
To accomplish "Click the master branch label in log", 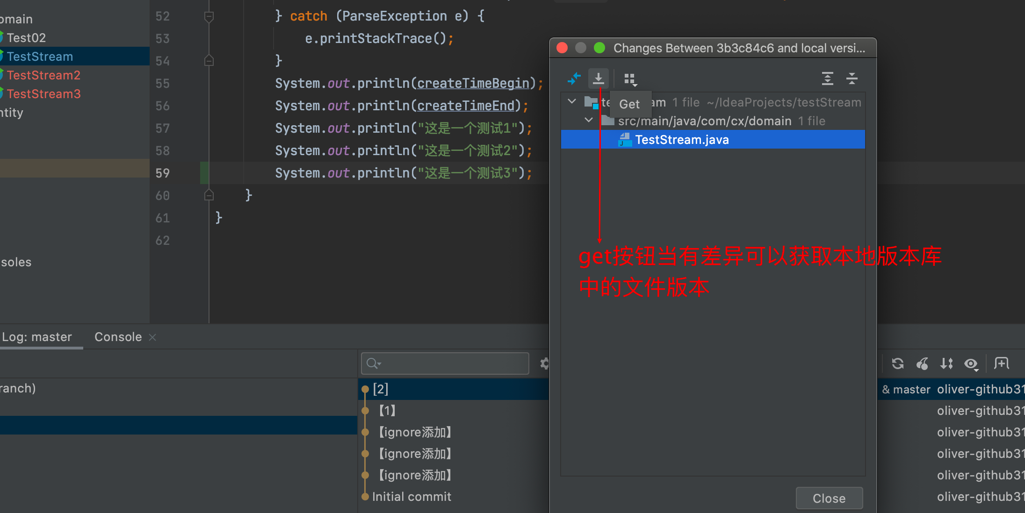I will click(911, 389).
